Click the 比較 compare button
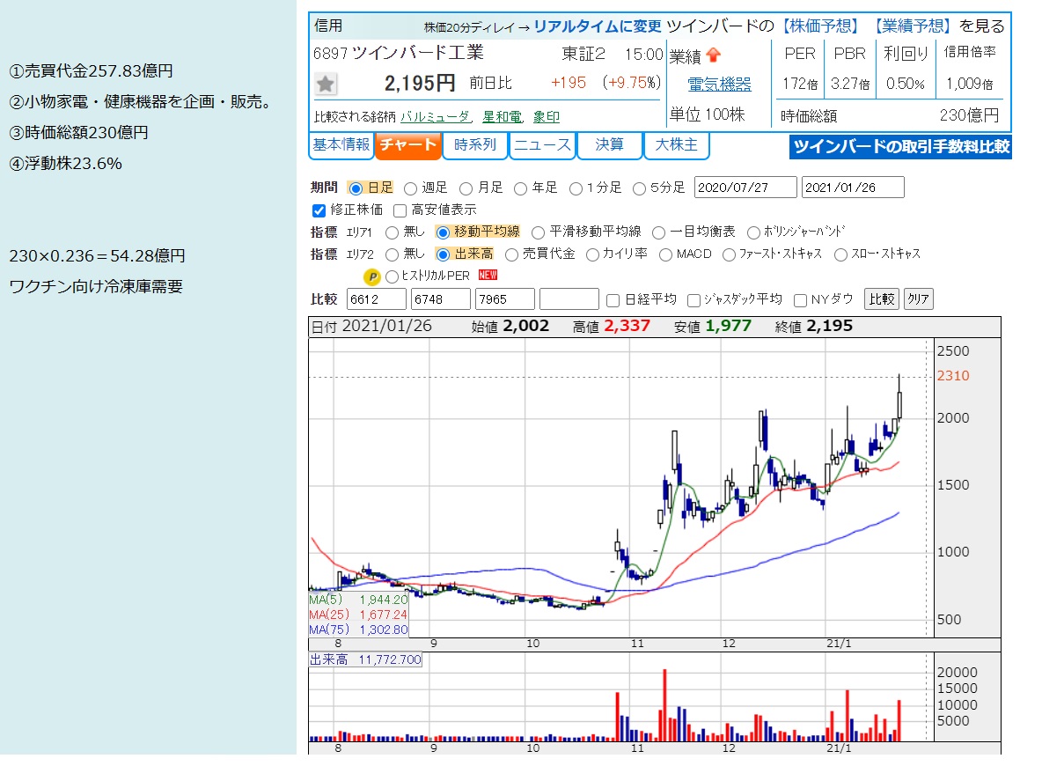 point(882,299)
